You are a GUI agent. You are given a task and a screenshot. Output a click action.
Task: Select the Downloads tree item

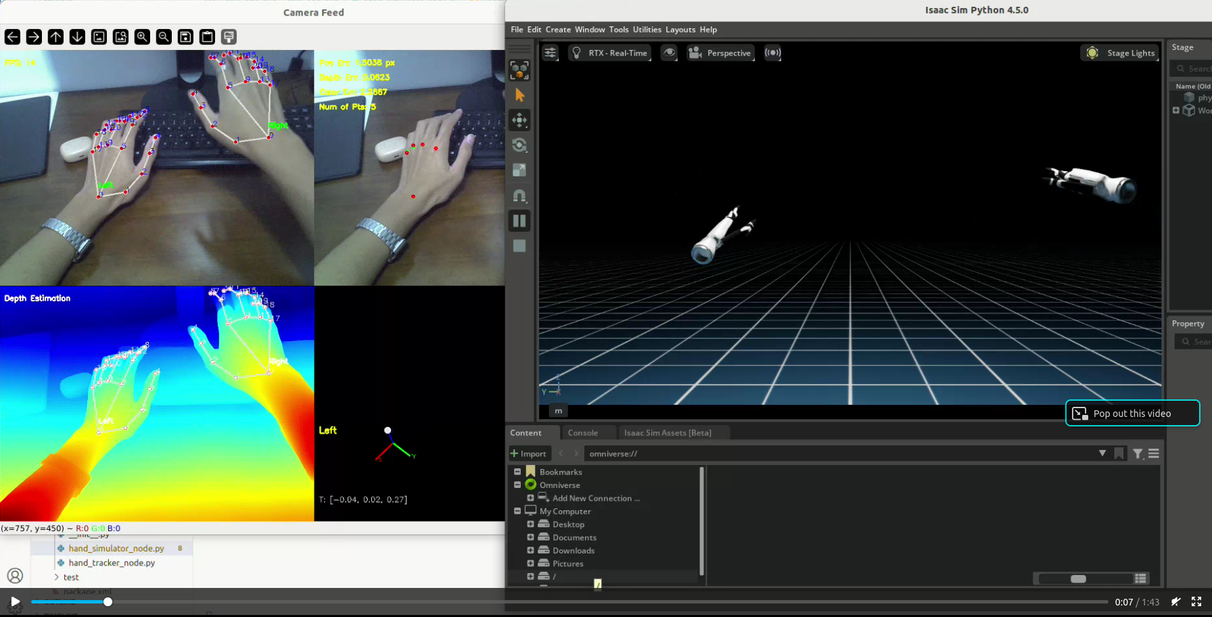pos(574,551)
